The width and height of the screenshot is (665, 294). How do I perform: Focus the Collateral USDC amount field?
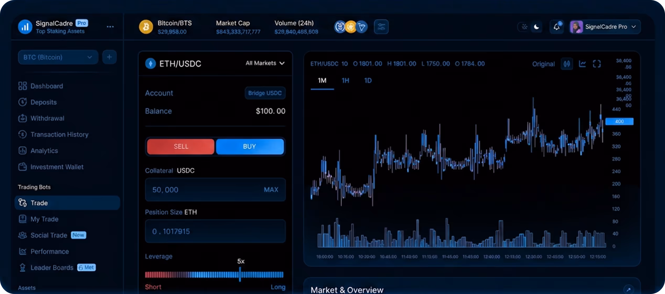tap(215, 190)
